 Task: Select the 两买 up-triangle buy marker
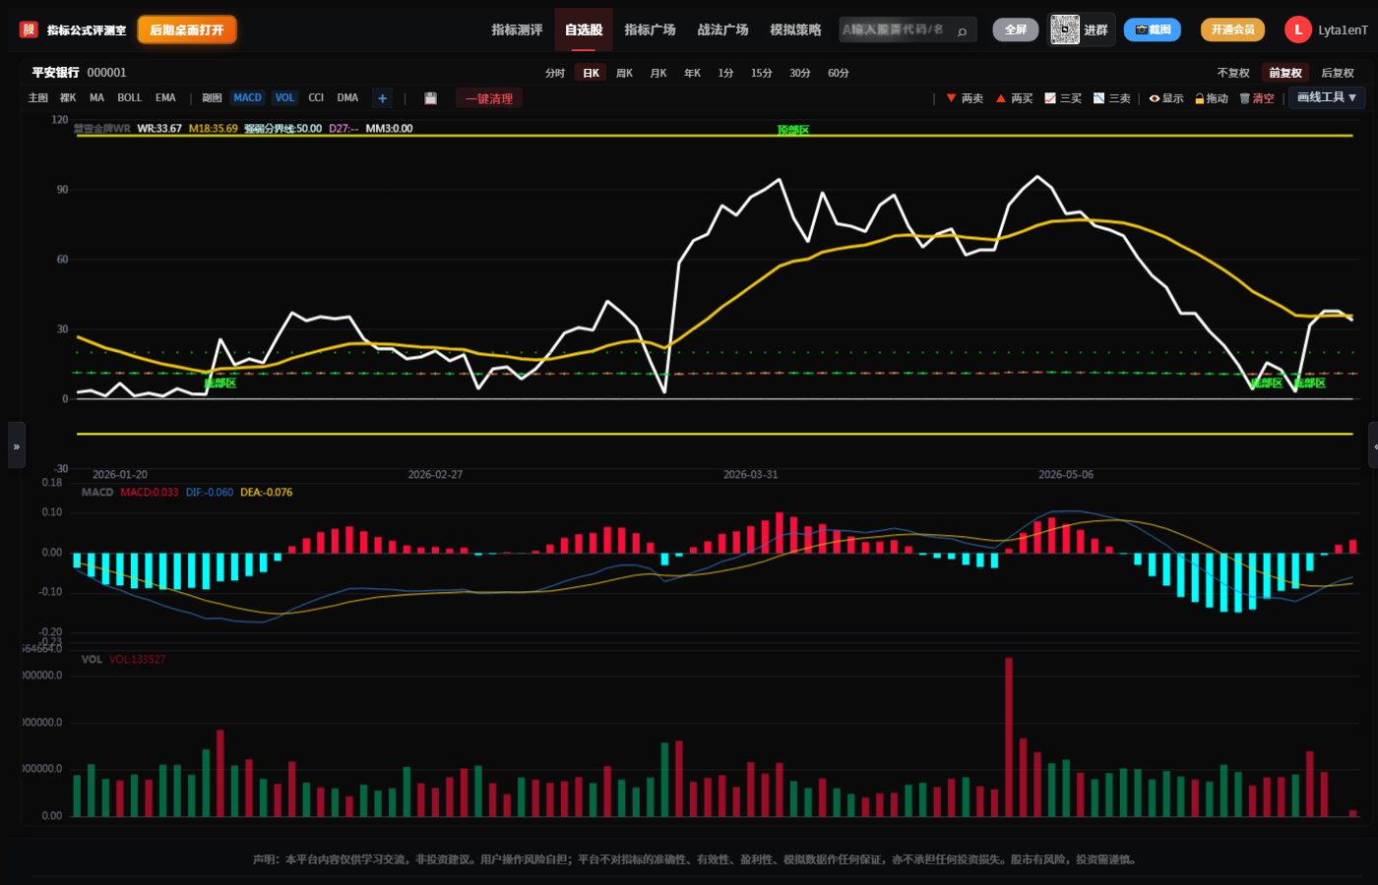(x=1015, y=98)
